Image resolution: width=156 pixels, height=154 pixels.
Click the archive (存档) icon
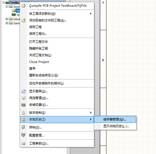coord(24,127)
